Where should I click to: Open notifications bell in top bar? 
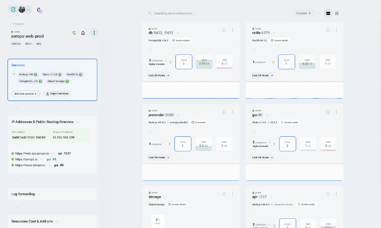(39, 10)
